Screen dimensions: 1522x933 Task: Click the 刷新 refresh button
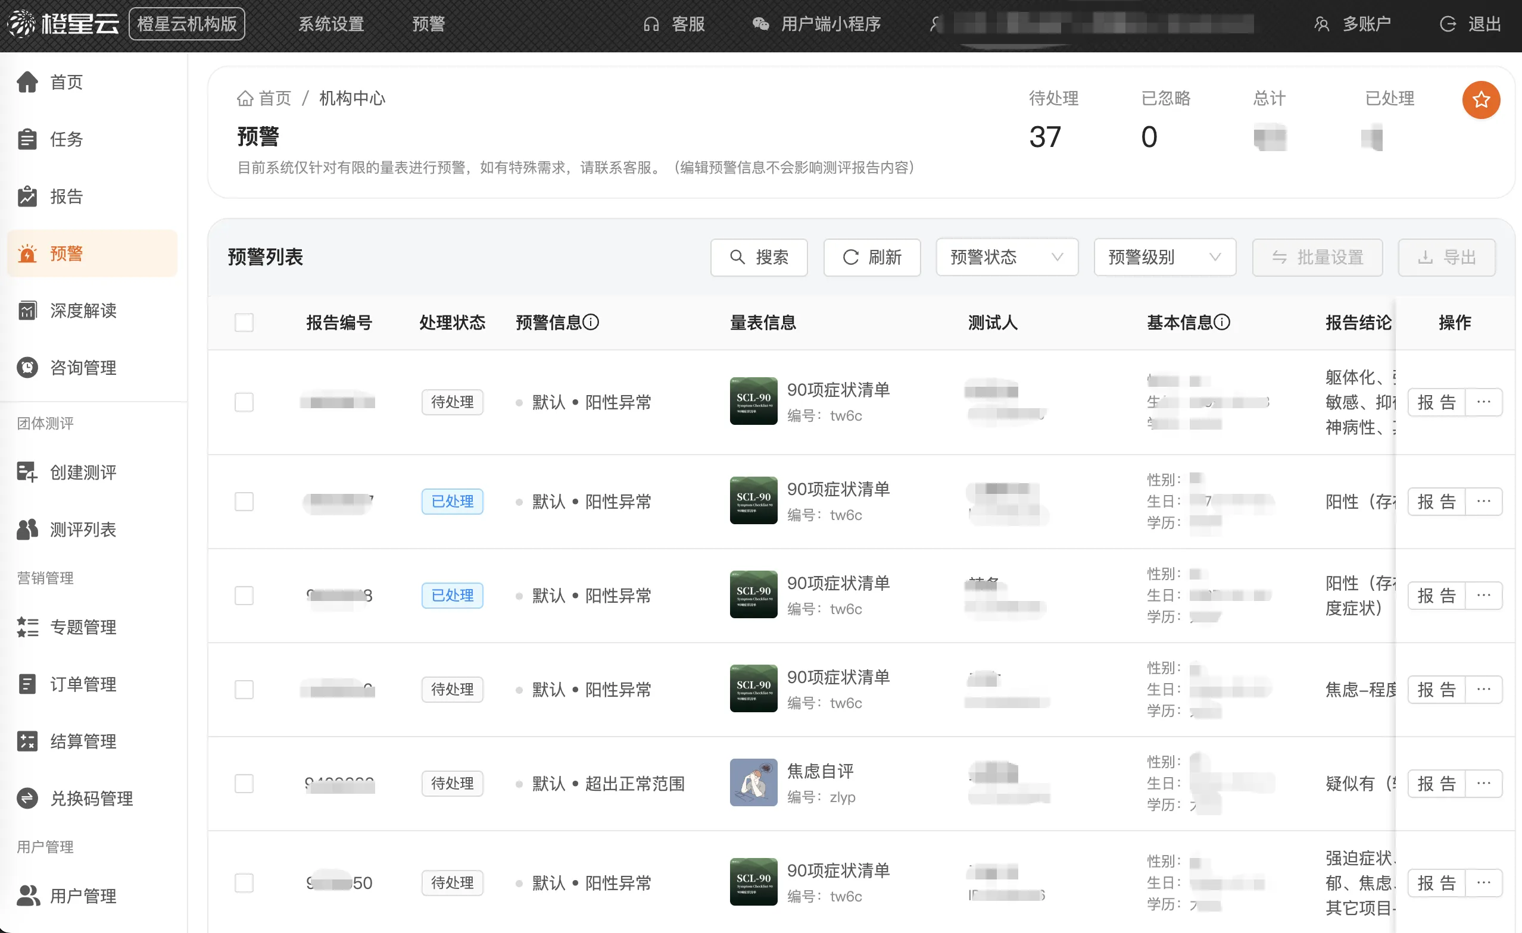pyautogui.click(x=872, y=257)
